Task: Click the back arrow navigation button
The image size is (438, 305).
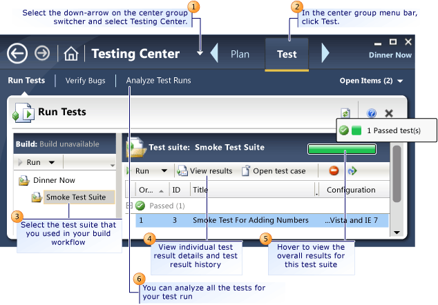Action: click(x=17, y=53)
